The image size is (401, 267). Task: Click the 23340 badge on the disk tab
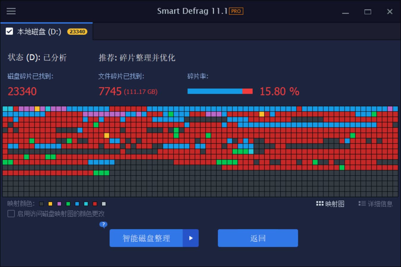[77, 31]
